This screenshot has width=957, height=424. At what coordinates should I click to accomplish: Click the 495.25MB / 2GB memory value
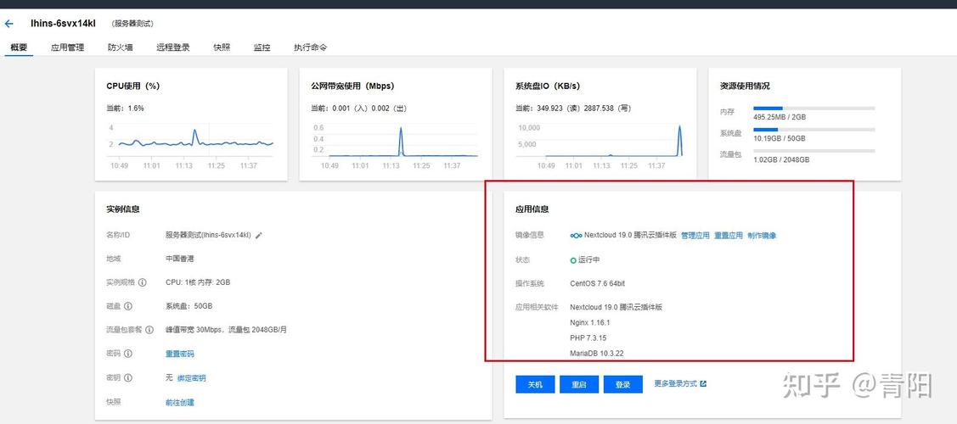click(x=780, y=117)
